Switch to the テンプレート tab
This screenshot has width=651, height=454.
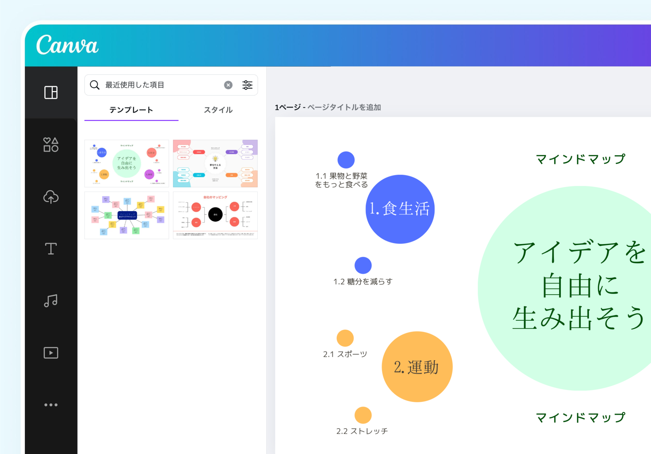[x=131, y=110]
